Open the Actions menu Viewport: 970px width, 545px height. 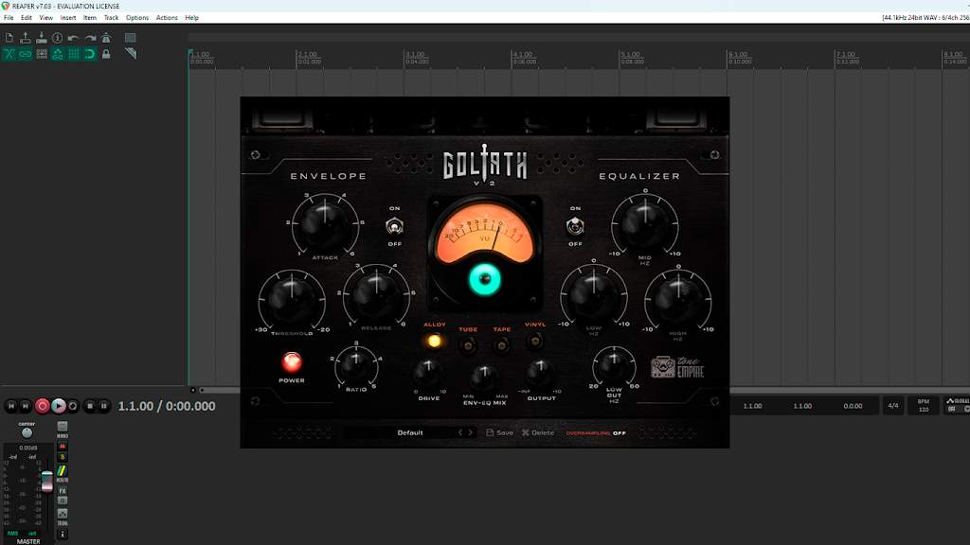[x=167, y=18]
